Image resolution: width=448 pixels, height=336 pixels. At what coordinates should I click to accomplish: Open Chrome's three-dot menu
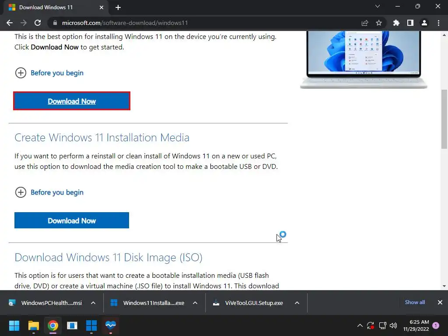pos(438,23)
